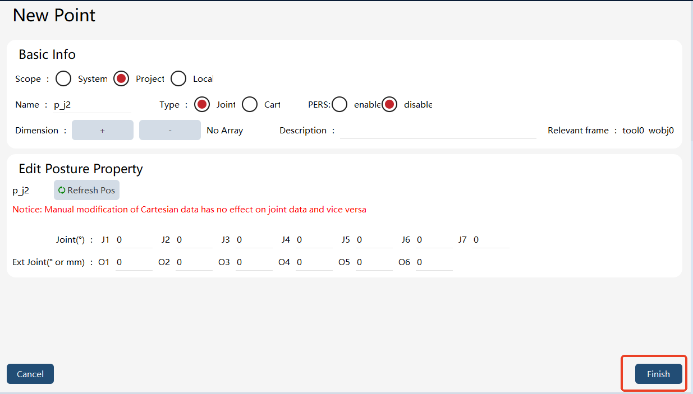Click the J6 joint value field
The width and height of the screenshot is (693, 394).
[x=434, y=240]
